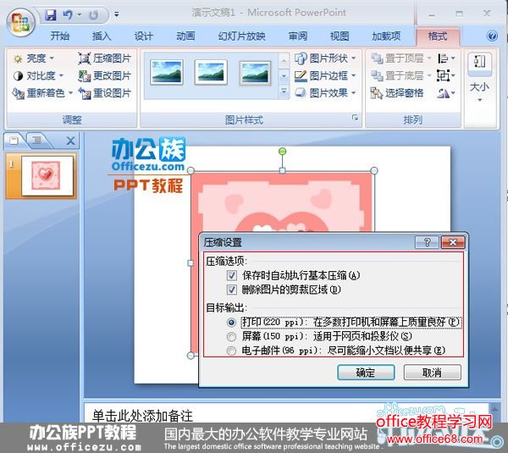The height and width of the screenshot is (453, 508).
Task: Expand the 大小 size group
Action: [480, 78]
